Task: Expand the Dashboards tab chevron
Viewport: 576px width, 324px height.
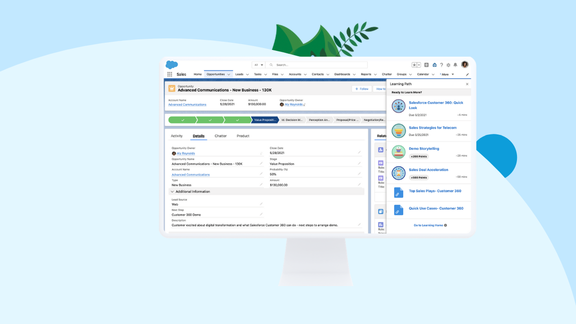Action: (354, 74)
